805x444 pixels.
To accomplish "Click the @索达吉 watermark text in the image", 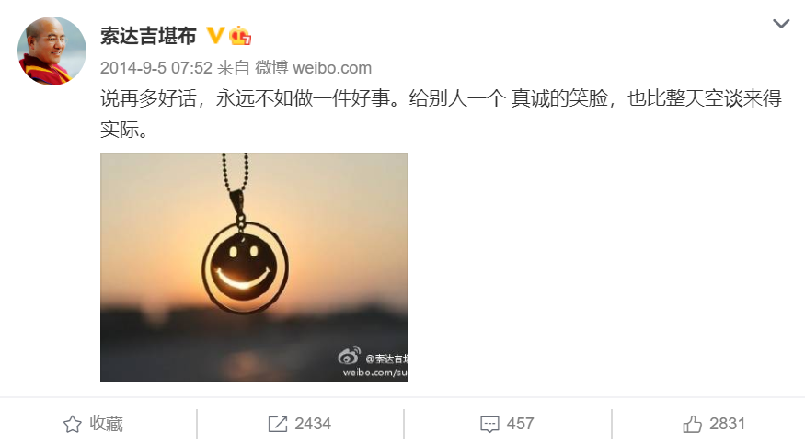I will coord(386,359).
